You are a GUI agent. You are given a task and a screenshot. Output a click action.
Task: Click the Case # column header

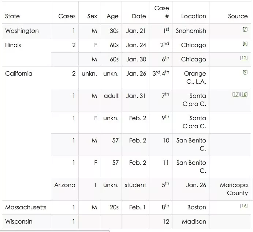162,12
